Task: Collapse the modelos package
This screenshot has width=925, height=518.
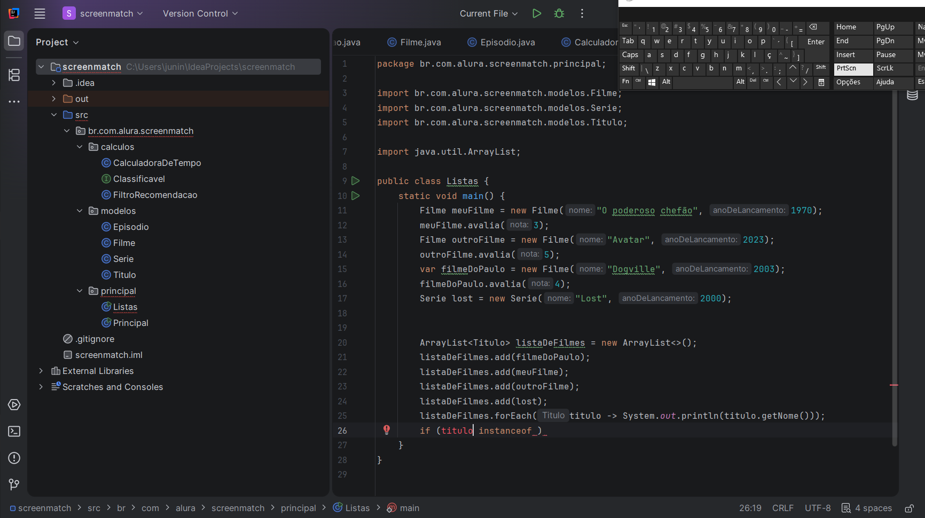Action: (80, 211)
